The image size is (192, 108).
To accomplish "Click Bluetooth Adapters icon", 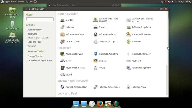I will pos(95,54).
